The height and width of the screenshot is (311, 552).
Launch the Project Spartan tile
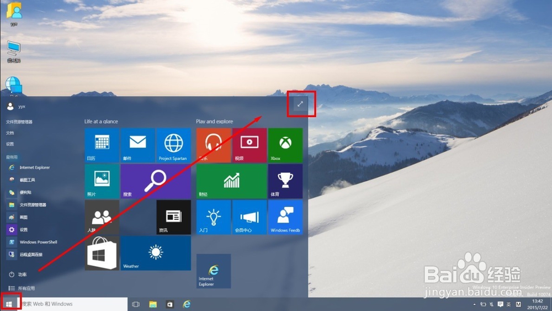point(173,145)
